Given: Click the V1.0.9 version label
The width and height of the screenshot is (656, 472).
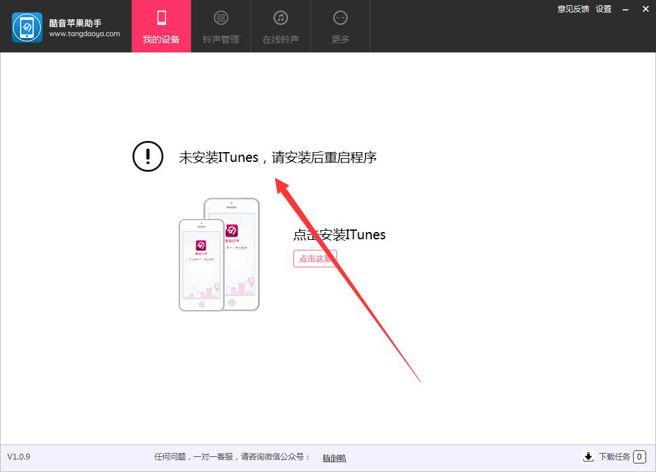Looking at the screenshot, I should tap(20, 456).
